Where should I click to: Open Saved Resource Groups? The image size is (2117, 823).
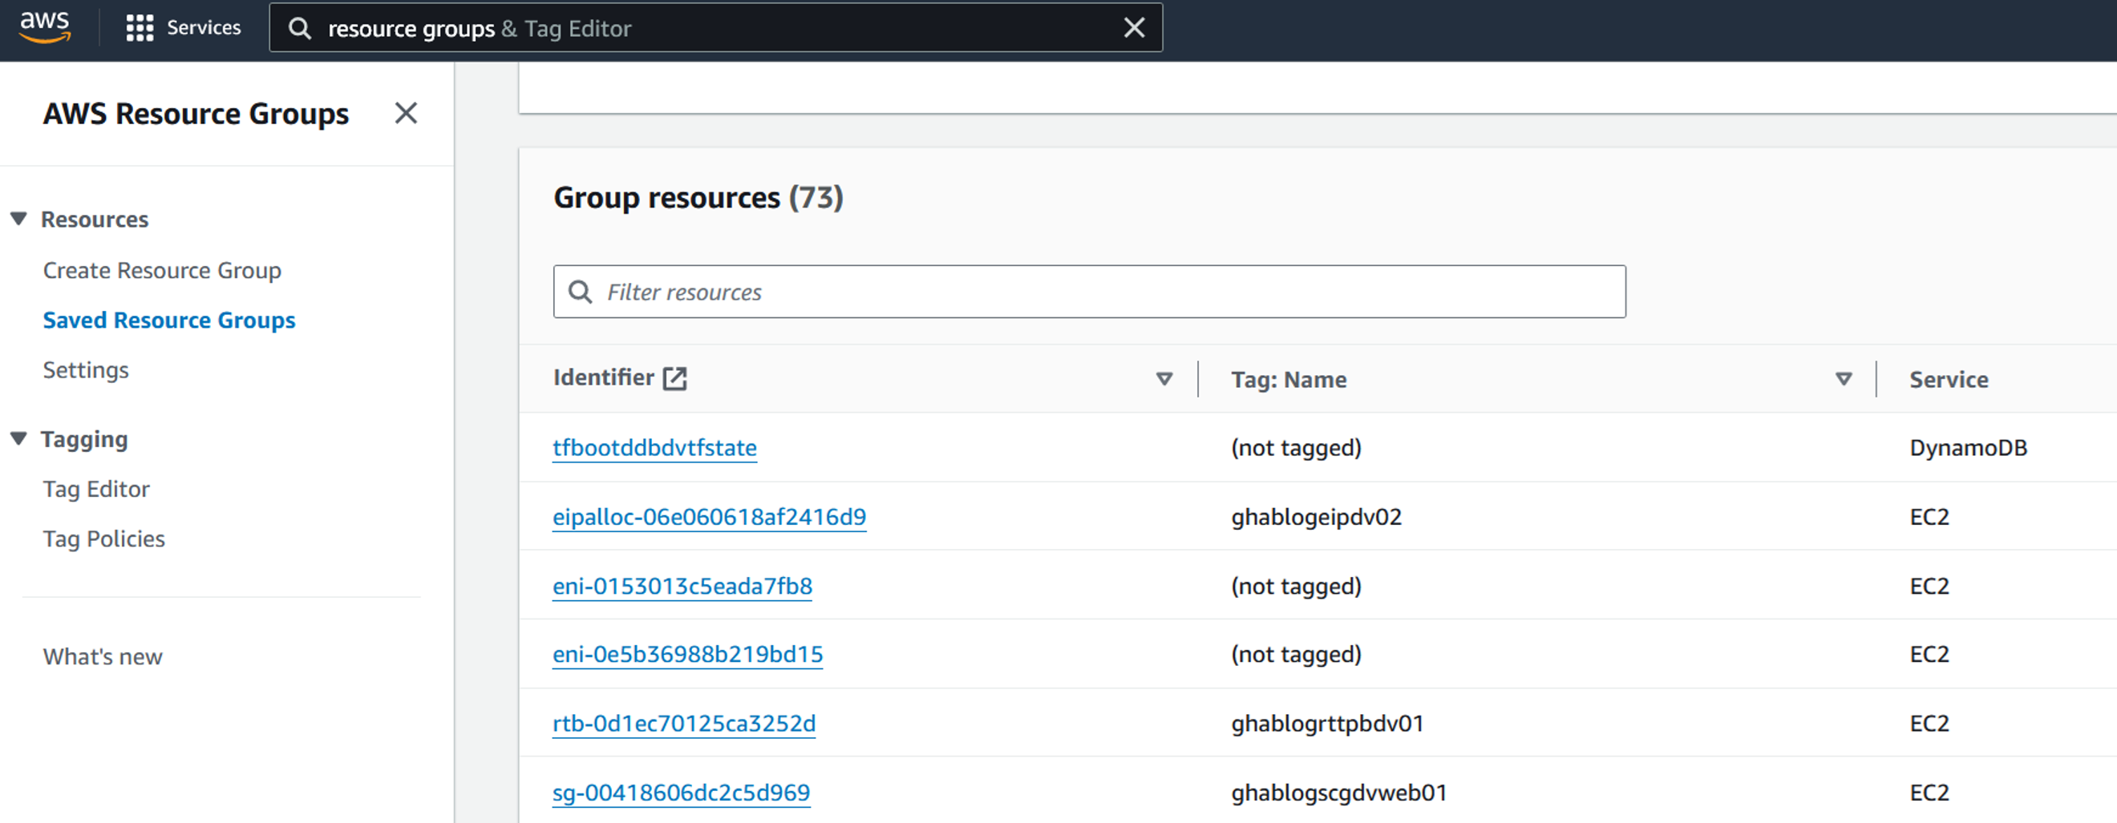(x=168, y=320)
